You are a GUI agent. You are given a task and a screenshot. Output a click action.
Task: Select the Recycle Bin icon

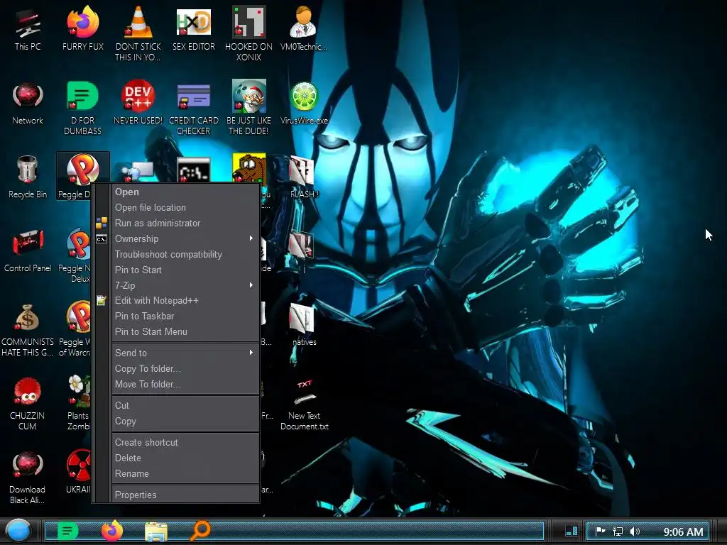click(x=28, y=177)
